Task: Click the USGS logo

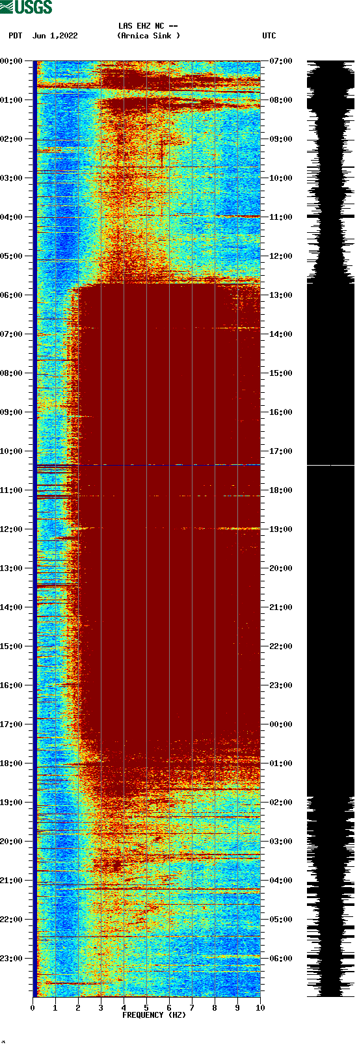Action: 26,7
